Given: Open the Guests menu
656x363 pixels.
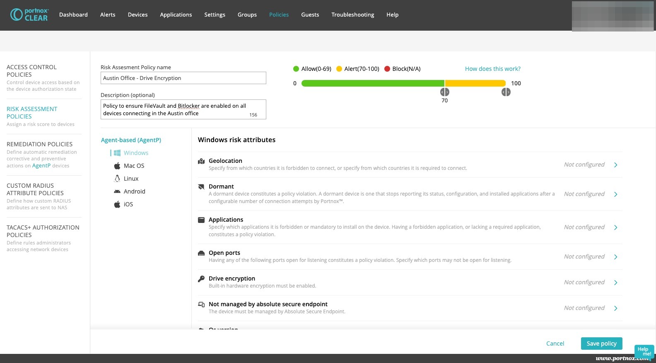Looking at the screenshot, I should pyautogui.click(x=310, y=15).
